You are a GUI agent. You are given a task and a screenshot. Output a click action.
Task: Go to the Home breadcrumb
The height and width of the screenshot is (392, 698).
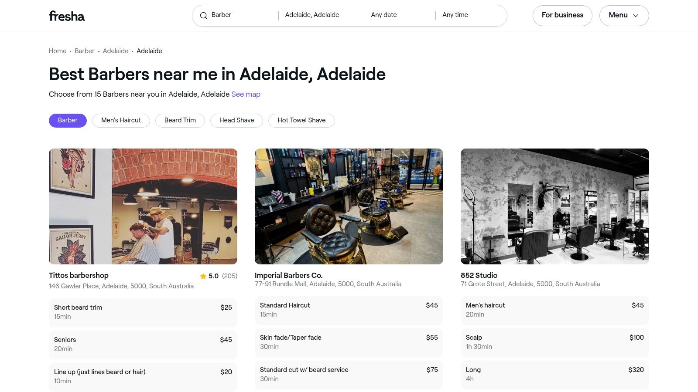58,51
